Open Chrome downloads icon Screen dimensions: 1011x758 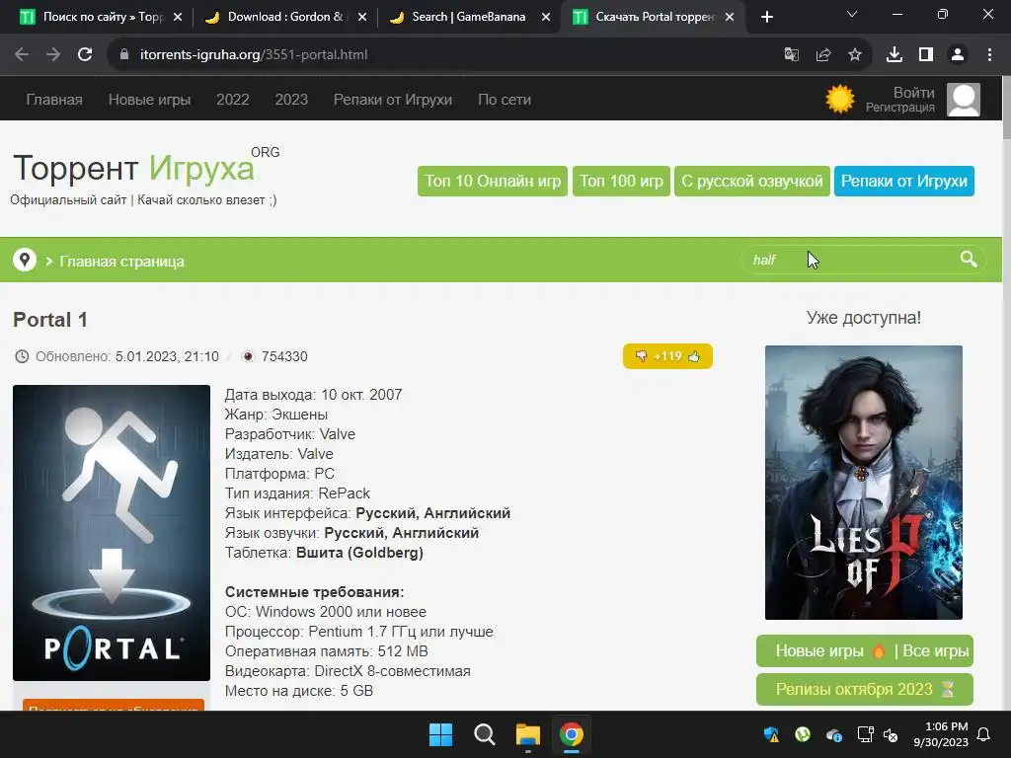point(894,55)
